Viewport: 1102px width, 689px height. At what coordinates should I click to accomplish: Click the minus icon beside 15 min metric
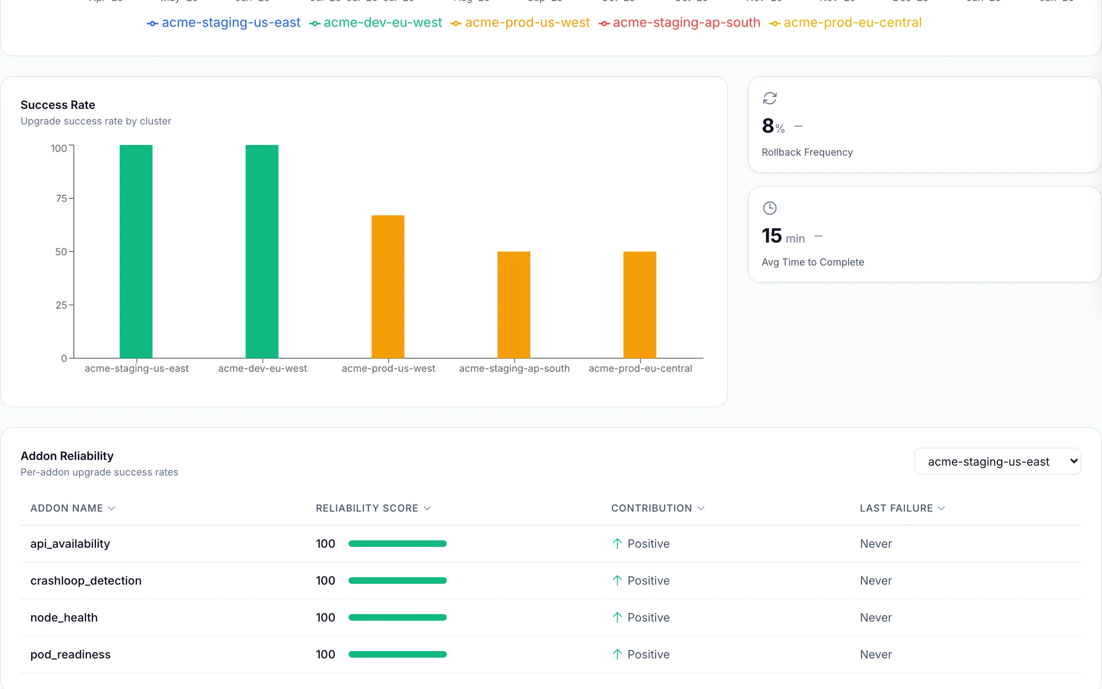[818, 236]
